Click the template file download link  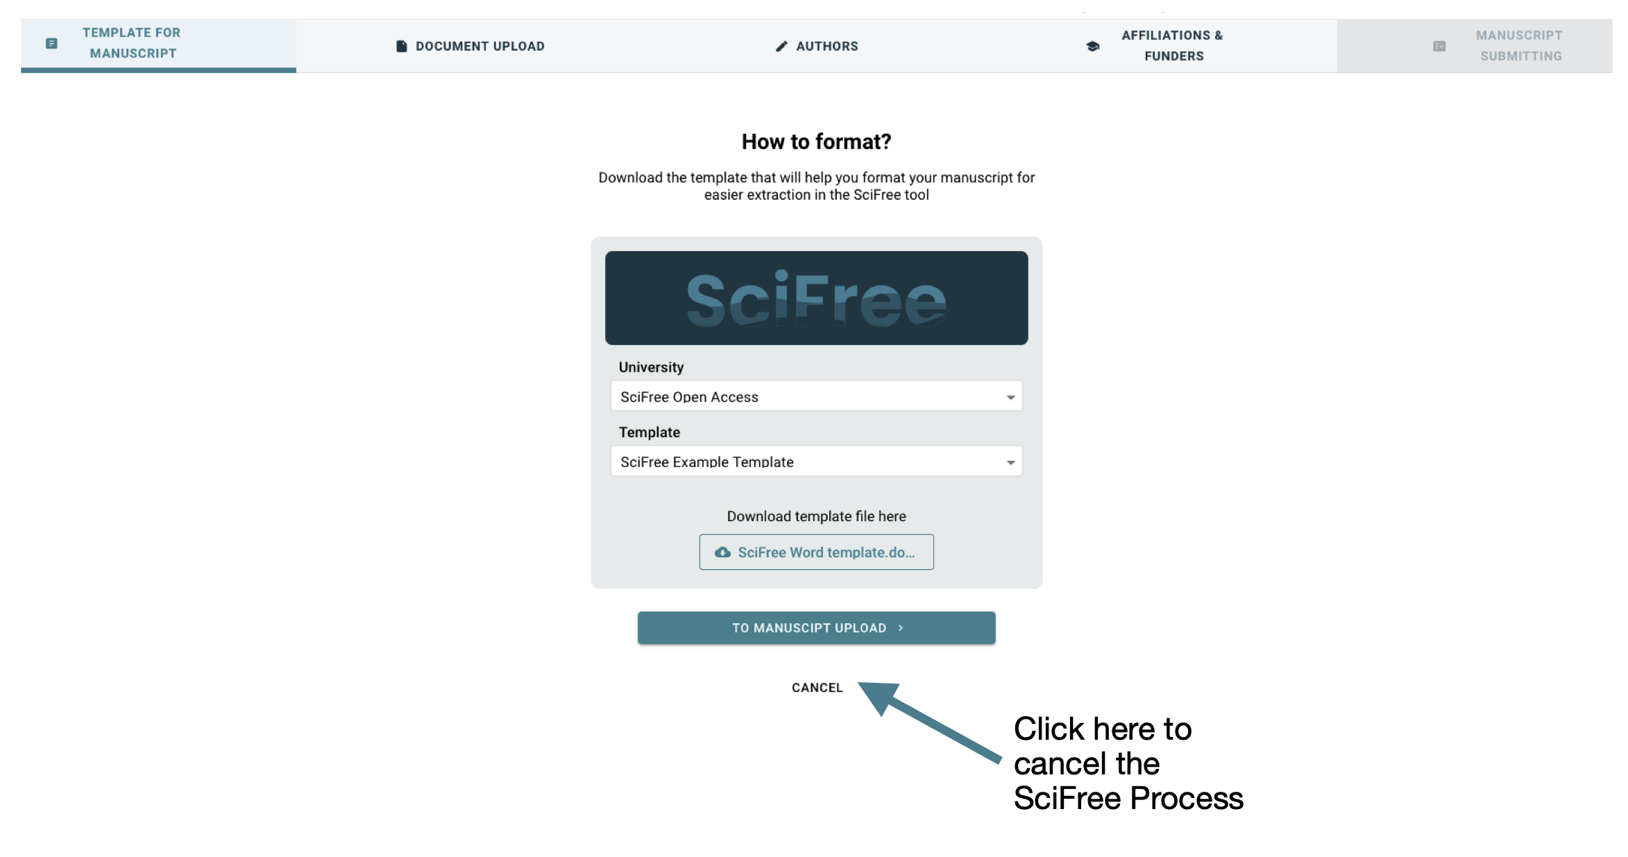coord(815,551)
